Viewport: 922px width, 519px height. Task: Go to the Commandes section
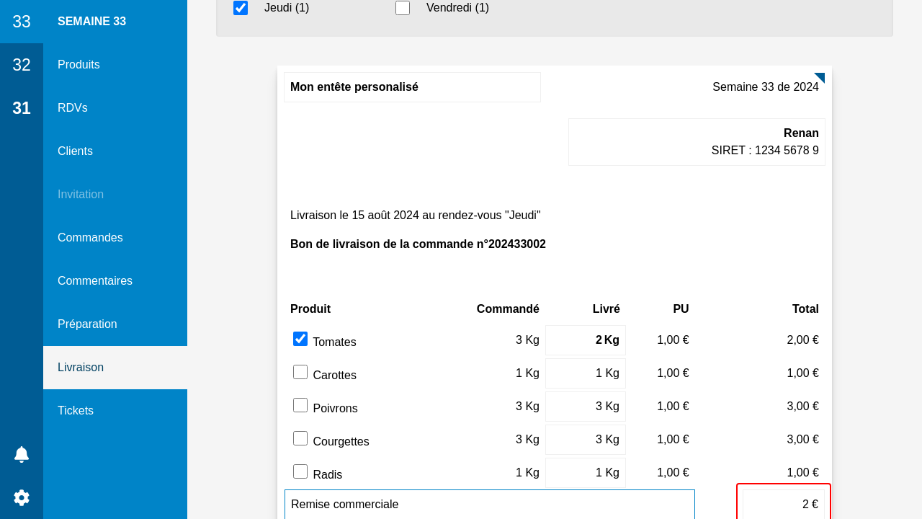[90, 238]
